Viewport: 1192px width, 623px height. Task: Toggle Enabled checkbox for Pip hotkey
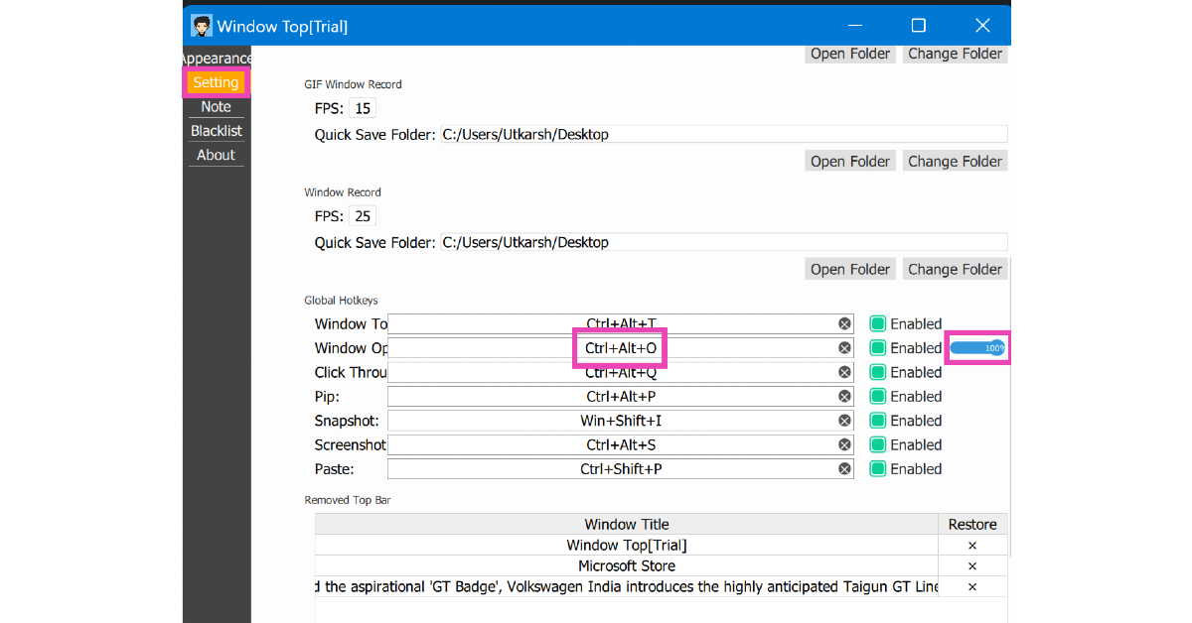click(x=878, y=397)
